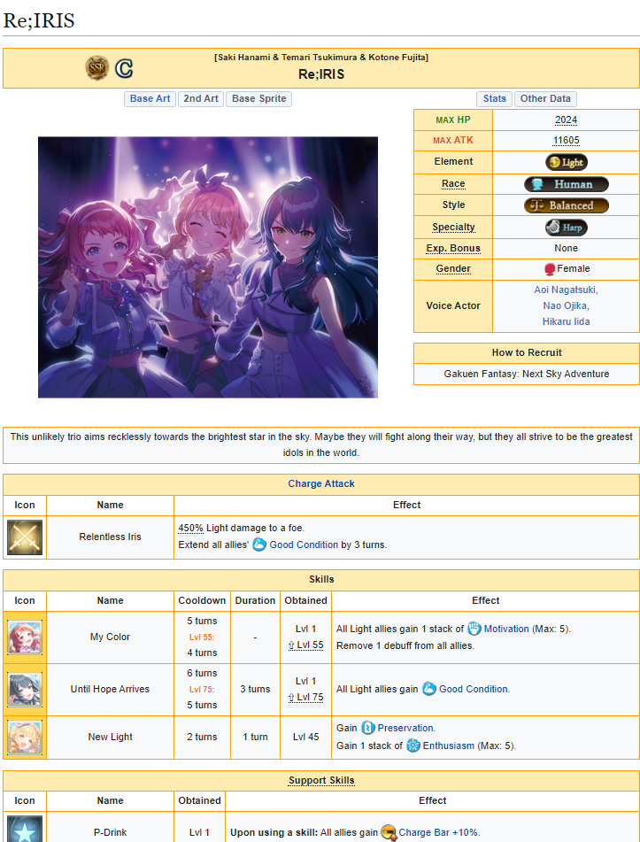Switch to the 2nd Art tab

tap(201, 99)
